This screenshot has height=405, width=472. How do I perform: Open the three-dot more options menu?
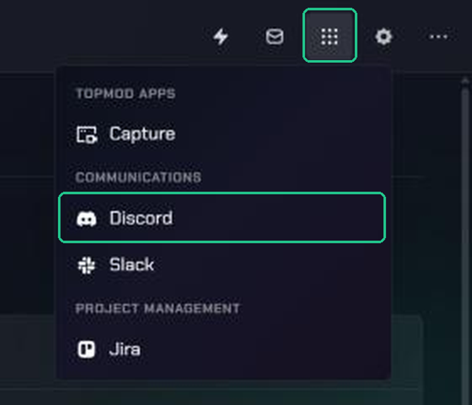(438, 37)
